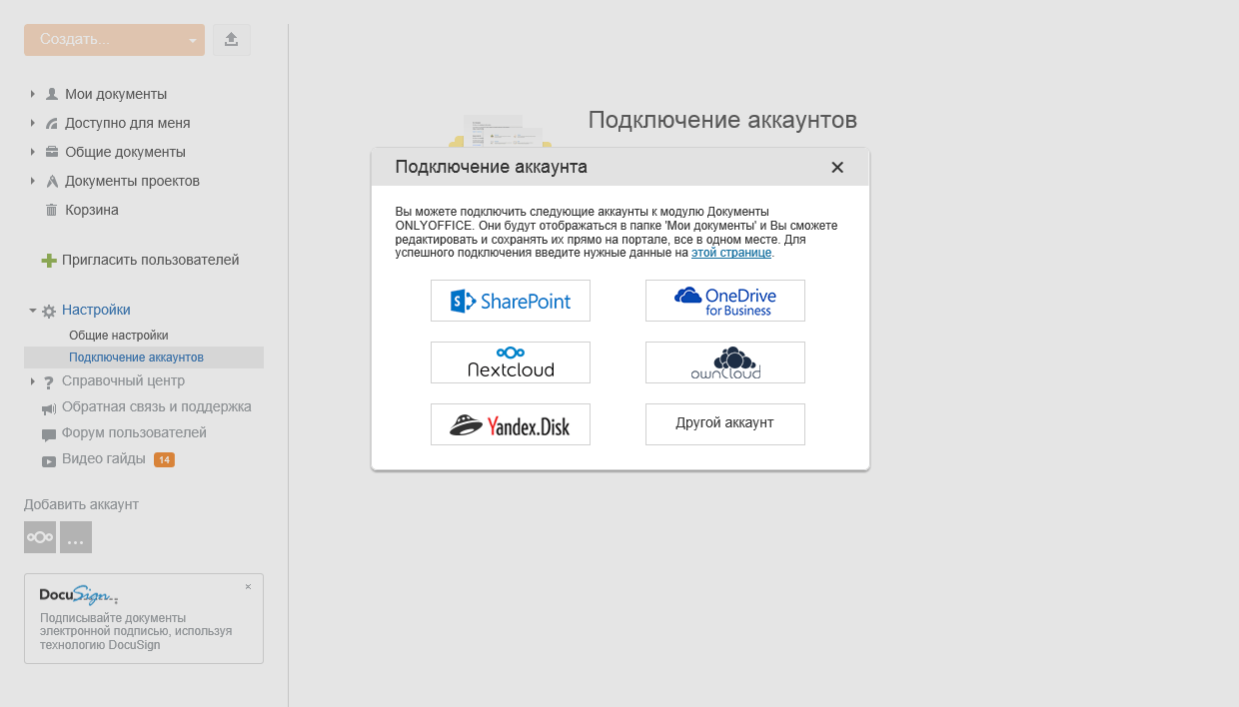Image resolution: width=1239 pixels, height=707 pixels.
Task: Click the Подключение аккаунтов page heading
Action: click(x=722, y=120)
